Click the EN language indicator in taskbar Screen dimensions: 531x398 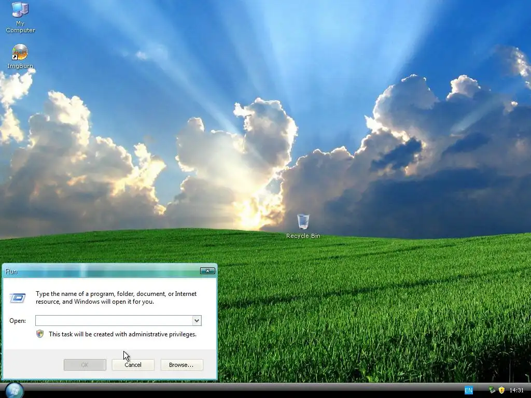click(468, 391)
